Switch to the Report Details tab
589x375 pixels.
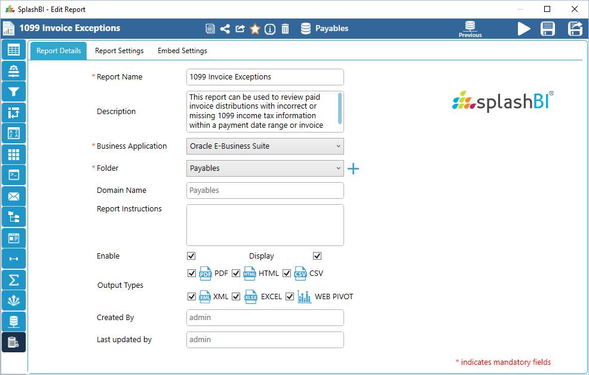[59, 51]
